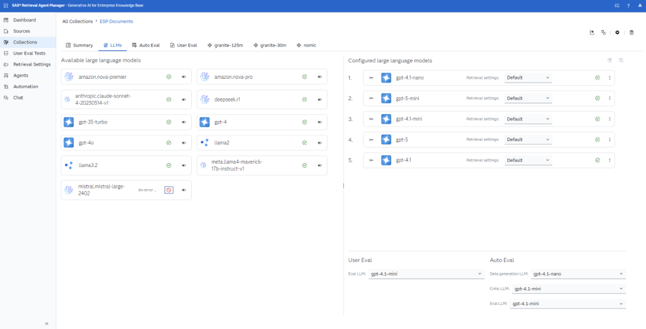This screenshot has height=329, width=646.
Task: Open the Critic LLM dropdown
Action: pos(568,289)
